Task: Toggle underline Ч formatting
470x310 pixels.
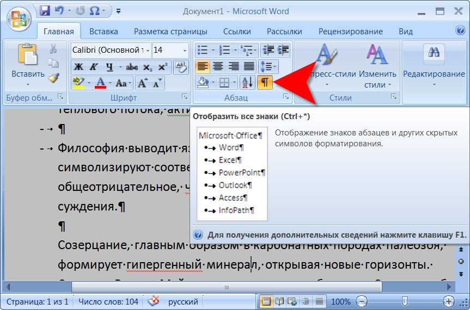Action: (x=109, y=67)
